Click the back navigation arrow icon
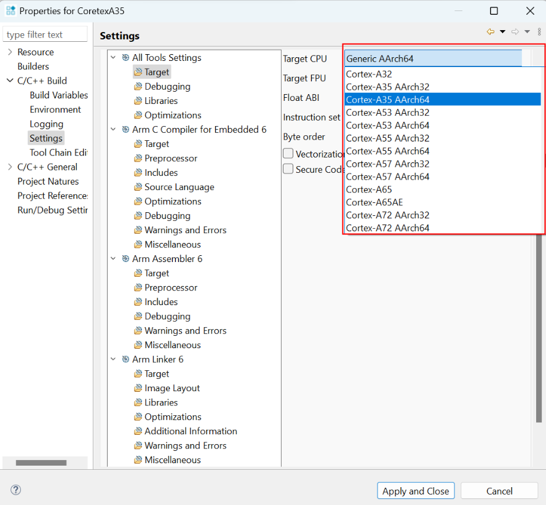 point(490,32)
